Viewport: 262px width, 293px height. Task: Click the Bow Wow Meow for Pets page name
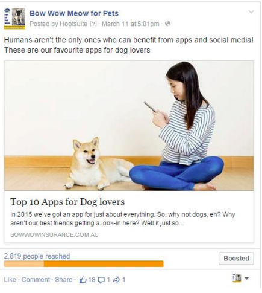74,13
